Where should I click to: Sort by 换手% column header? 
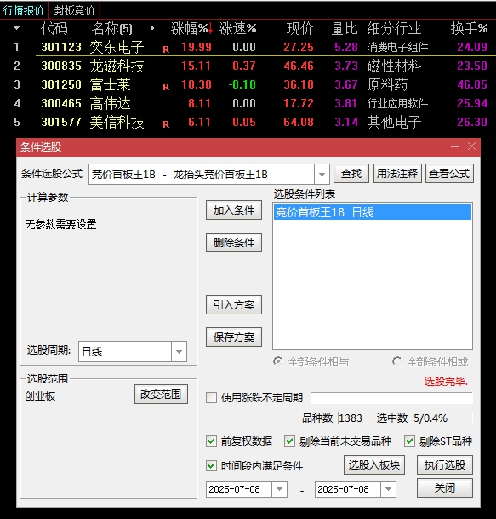(470, 28)
